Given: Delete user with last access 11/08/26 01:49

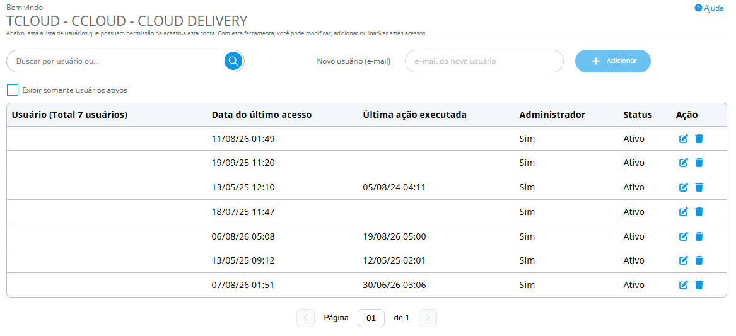Looking at the screenshot, I should (699, 139).
